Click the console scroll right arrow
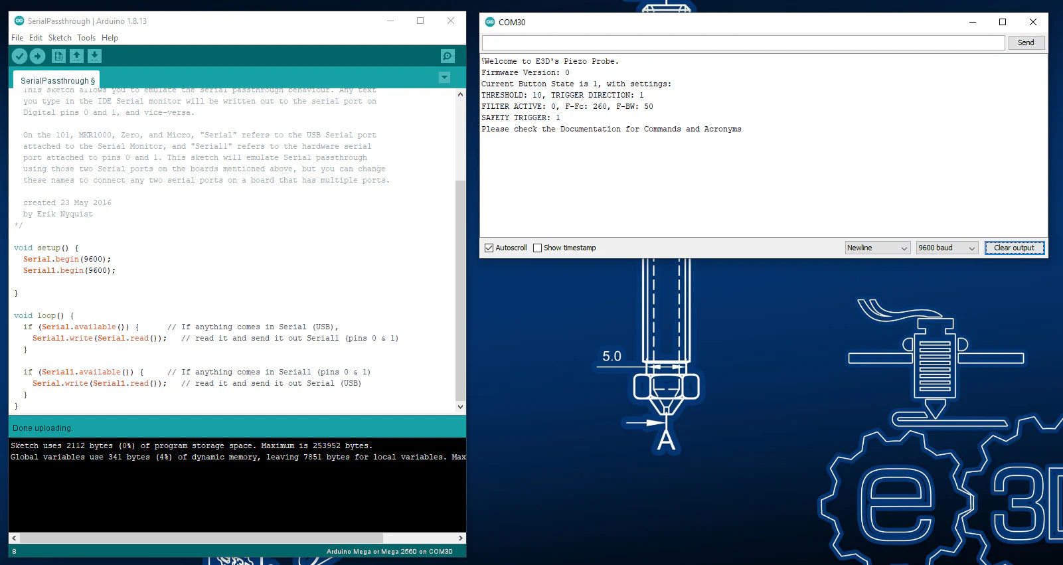This screenshot has height=565, width=1063. pyautogui.click(x=461, y=538)
